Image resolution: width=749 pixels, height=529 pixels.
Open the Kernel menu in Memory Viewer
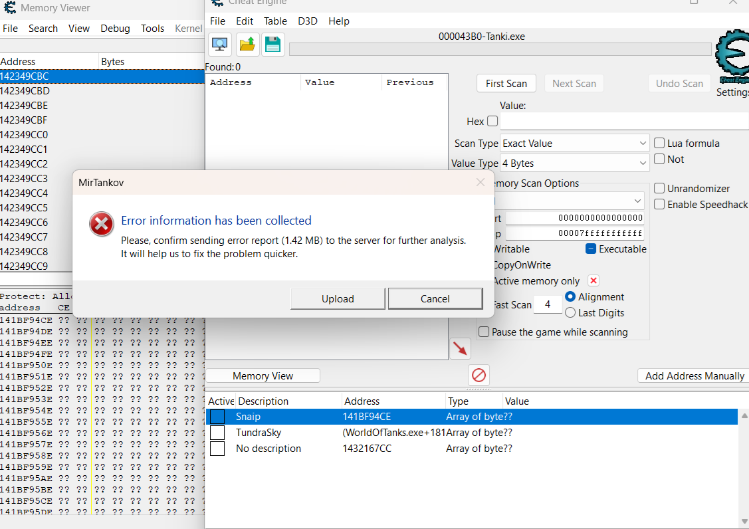coord(188,28)
